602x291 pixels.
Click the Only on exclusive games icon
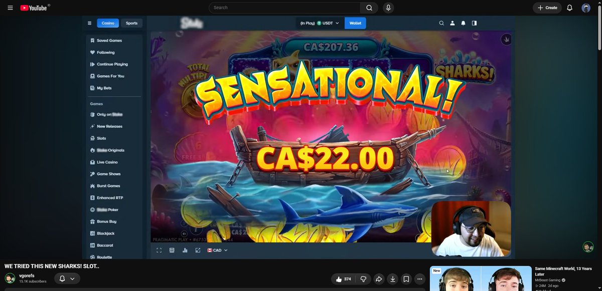92,115
